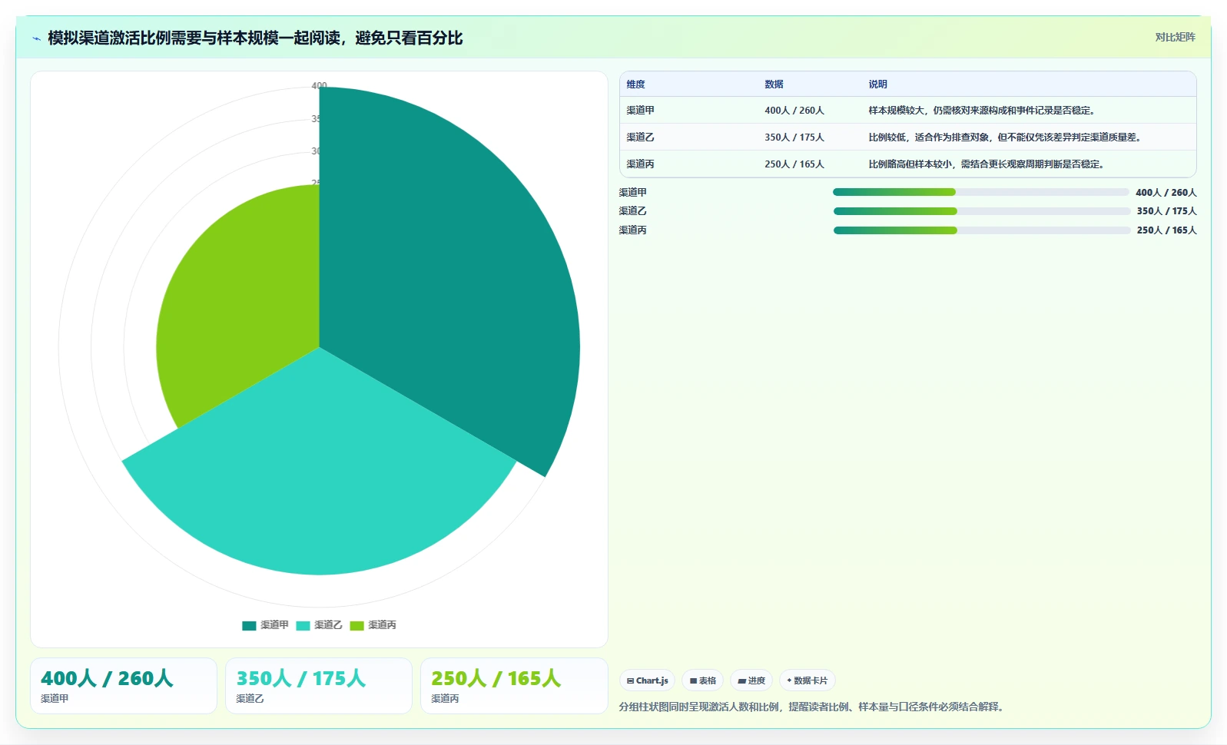The width and height of the screenshot is (1227, 745).
Task: Click 400人 / 260人 value beside progress bar
Action: point(1166,193)
